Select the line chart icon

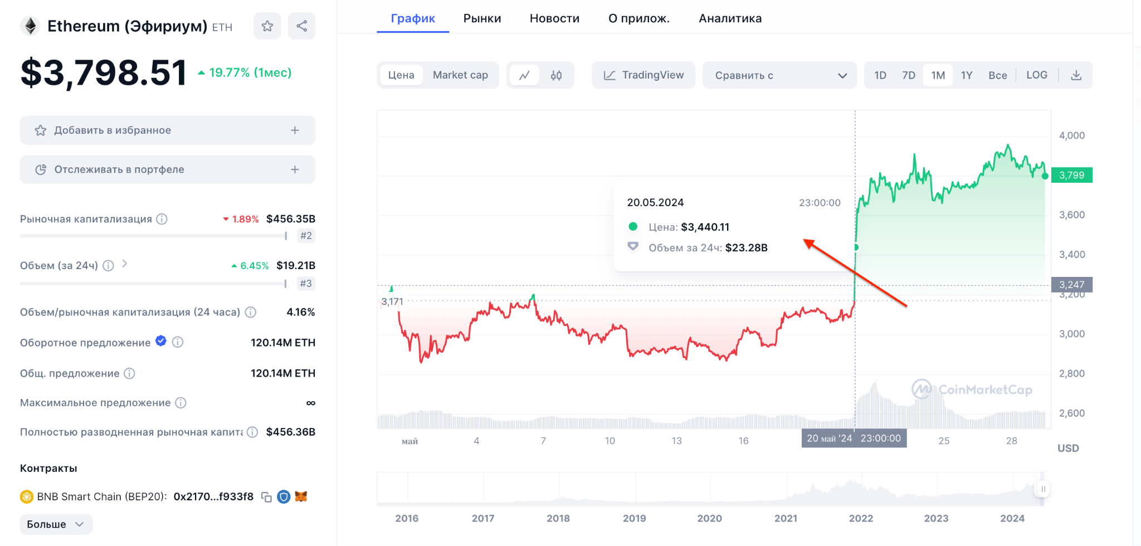pyautogui.click(x=524, y=75)
